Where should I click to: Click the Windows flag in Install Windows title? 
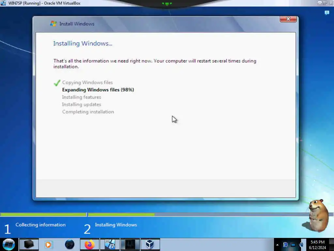tap(53, 24)
